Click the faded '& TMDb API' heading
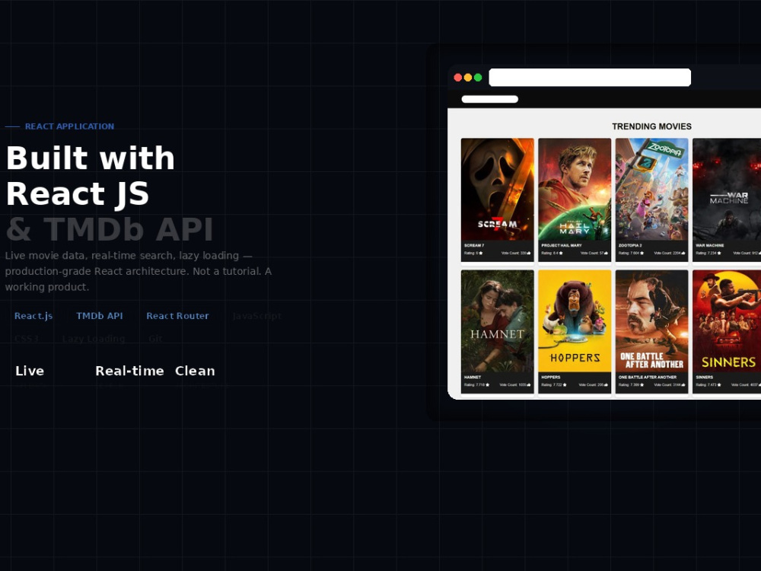The image size is (761, 571). coord(110,228)
